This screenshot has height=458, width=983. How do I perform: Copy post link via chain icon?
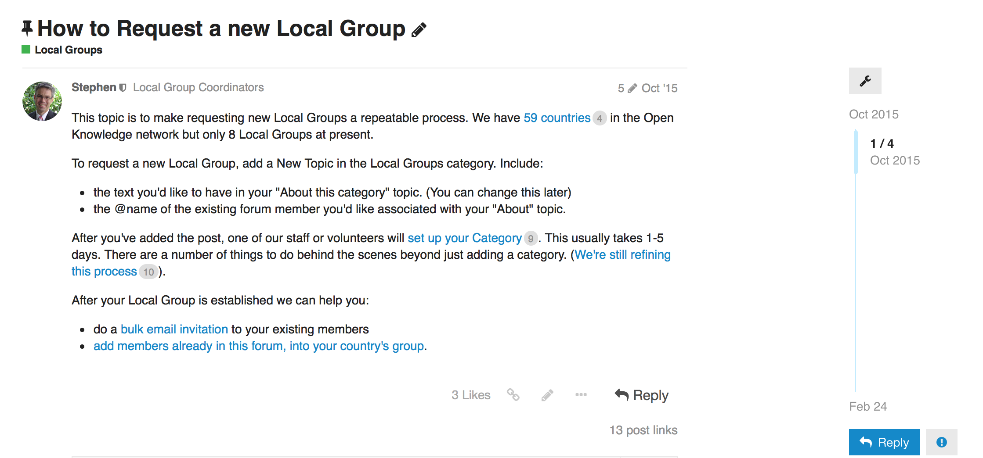point(513,395)
